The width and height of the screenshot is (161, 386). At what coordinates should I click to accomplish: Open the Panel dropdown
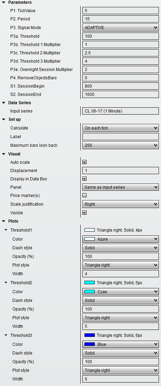[x=121, y=187]
